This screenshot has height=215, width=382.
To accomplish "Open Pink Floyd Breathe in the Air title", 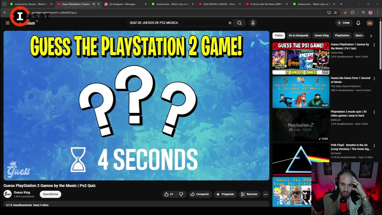I will 351,147.
